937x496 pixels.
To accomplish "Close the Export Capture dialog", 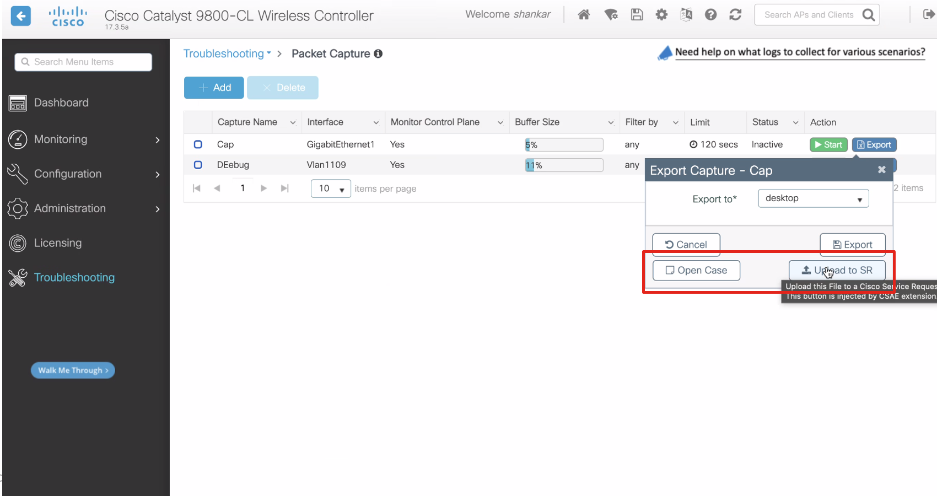I will [882, 170].
